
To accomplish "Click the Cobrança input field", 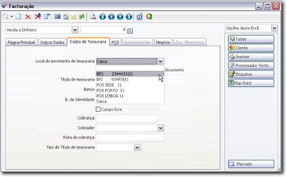I will pos(127,118).
